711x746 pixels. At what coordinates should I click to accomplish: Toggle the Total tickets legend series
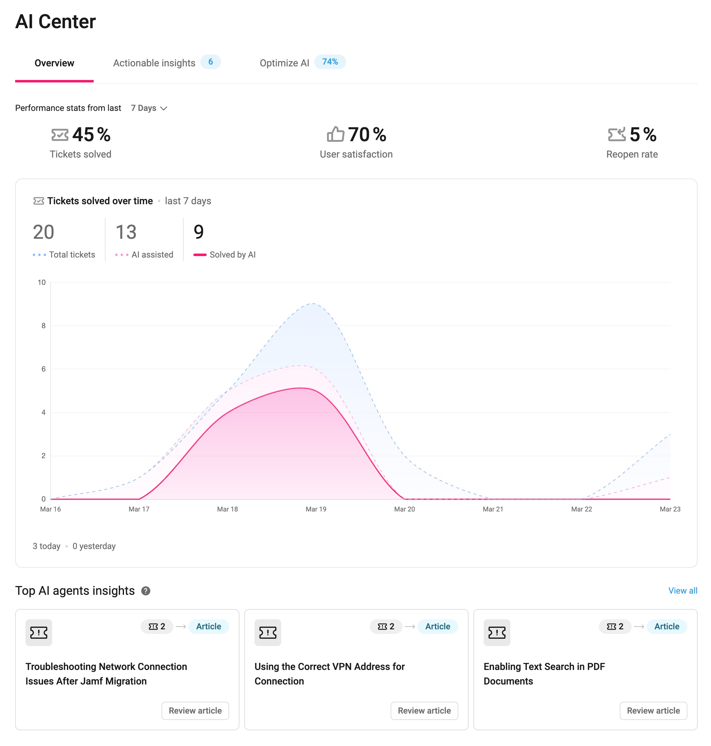coord(64,255)
